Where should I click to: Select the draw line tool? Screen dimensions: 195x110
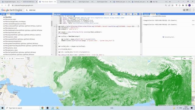point(7,58)
